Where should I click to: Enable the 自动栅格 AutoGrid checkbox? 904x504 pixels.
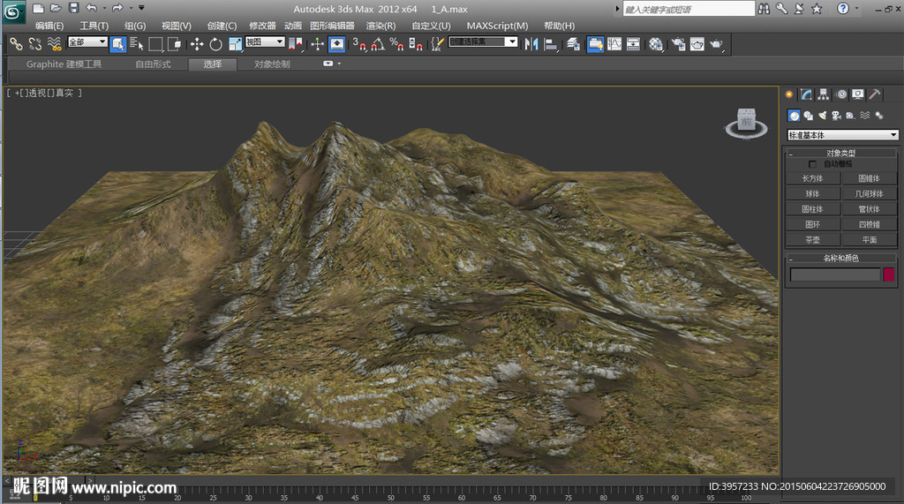(x=813, y=164)
